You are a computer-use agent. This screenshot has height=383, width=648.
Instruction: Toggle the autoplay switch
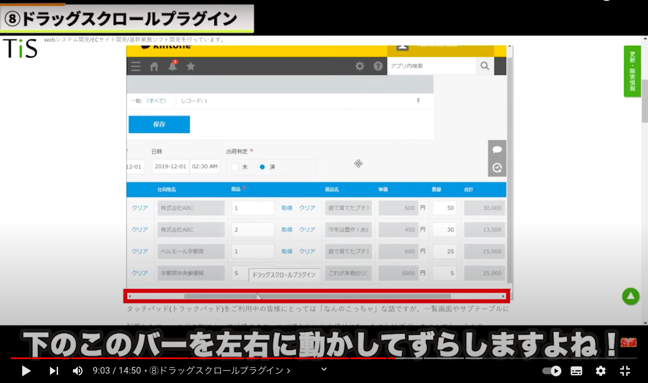point(551,371)
